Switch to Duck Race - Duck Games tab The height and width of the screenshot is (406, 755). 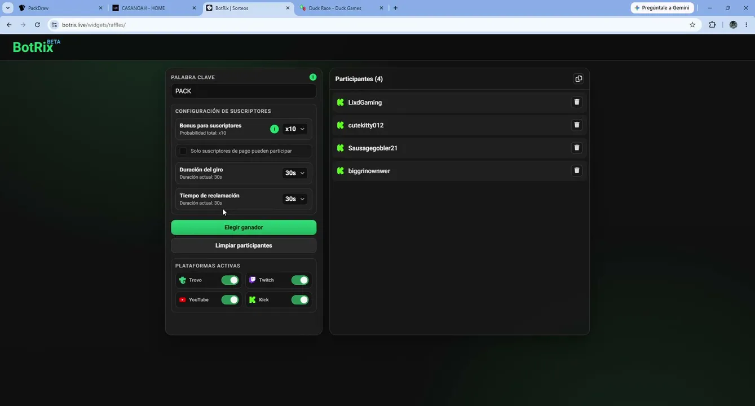click(x=341, y=8)
